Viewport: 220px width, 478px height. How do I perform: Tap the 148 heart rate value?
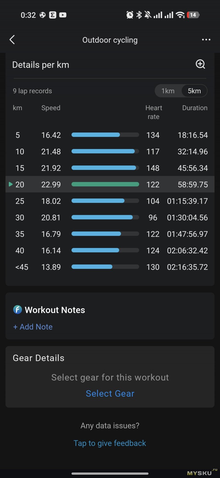[x=153, y=168]
